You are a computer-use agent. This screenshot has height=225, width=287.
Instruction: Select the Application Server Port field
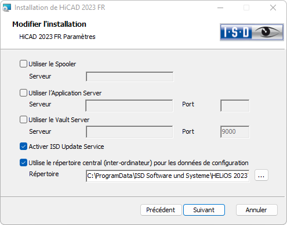[x=235, y=106]
